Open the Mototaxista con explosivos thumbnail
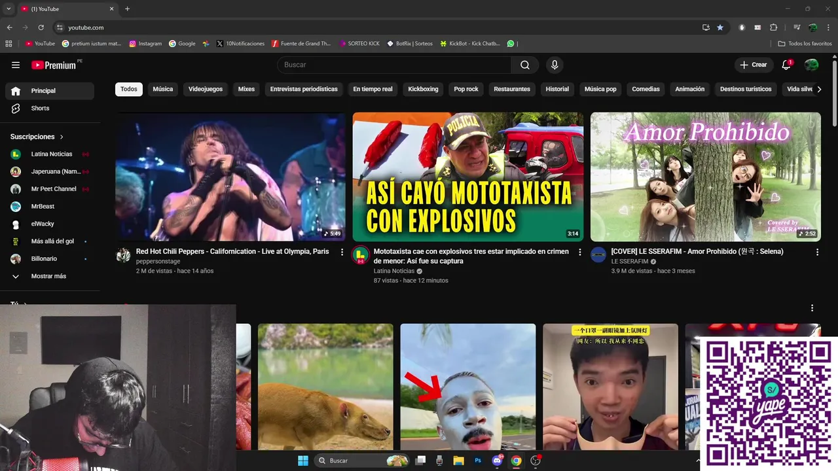Viewport: 838px width, 471px height. pos(468,177)
